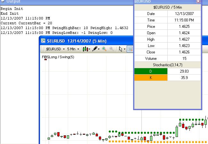Click the third Output line showing only the timestamp

[x=25, y=18]
